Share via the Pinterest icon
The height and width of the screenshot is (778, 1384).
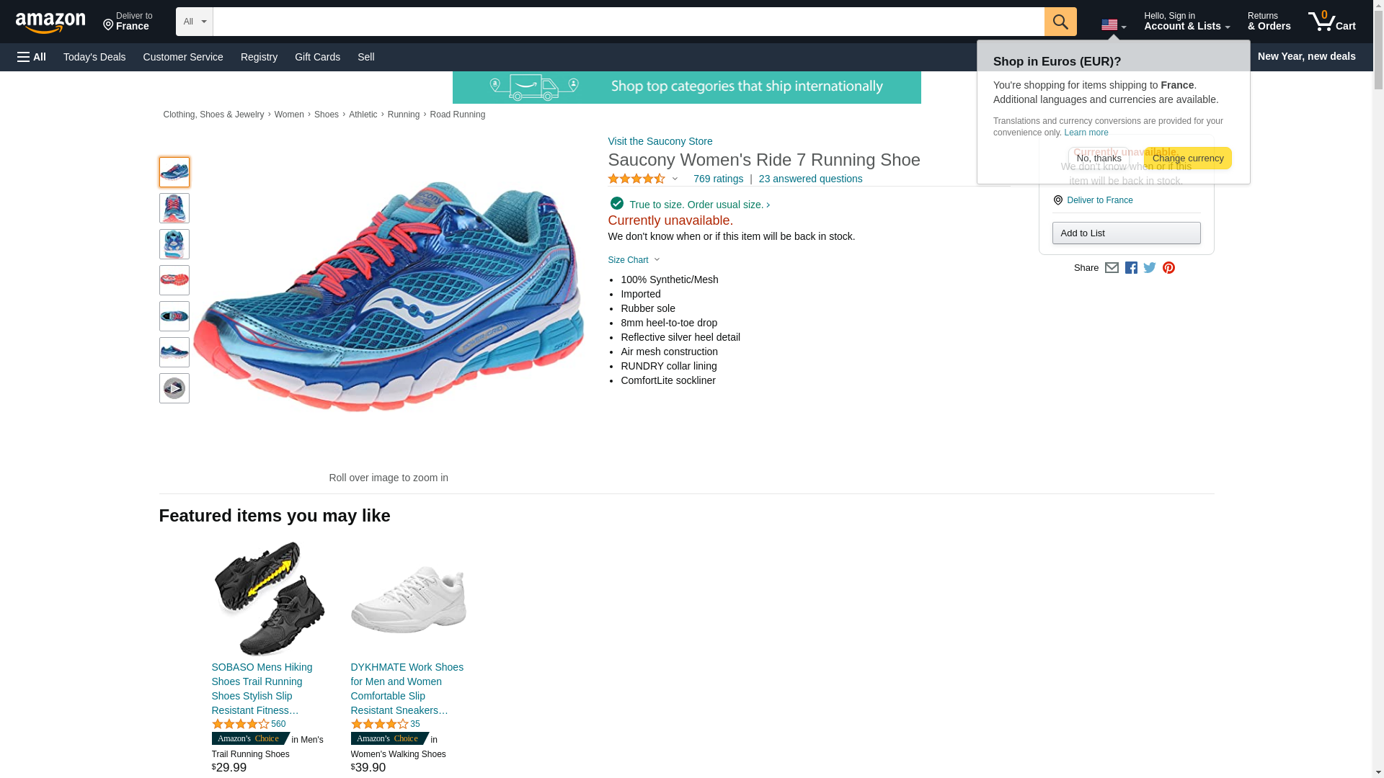pyautogui.click(x=1168, y=268)
